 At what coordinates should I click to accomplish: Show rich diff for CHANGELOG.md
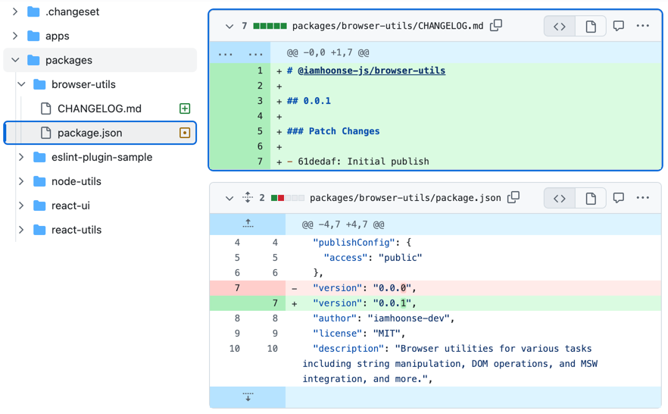click(x=591, y=27)
